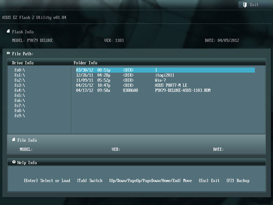
Task: Click the [Tab] Switch hint
Action: pos(90,180)
